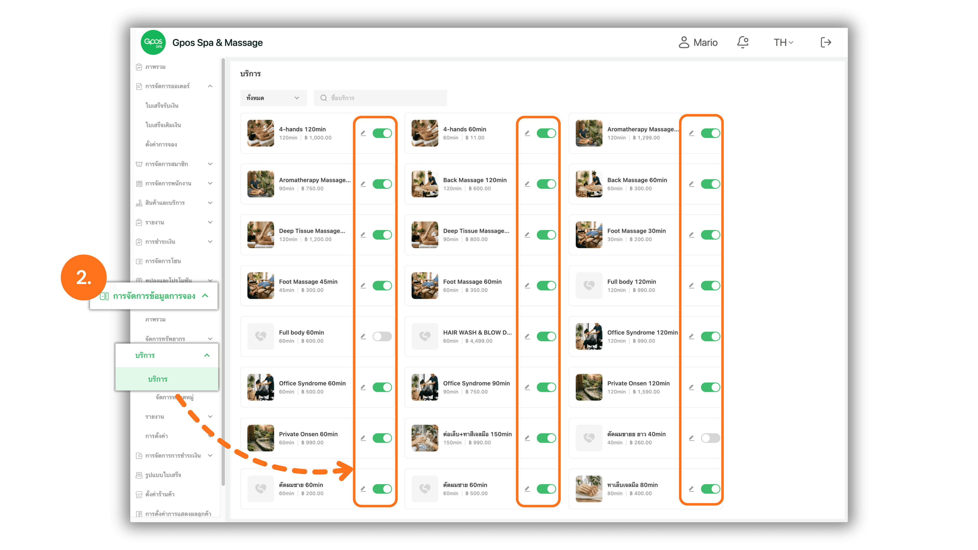Edit the Back Massage 60min service
978x550 pixels.
coord(691,184)
